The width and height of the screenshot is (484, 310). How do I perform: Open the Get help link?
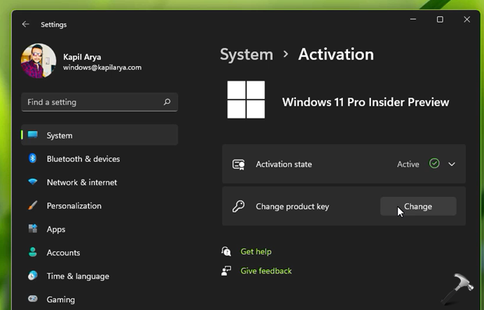coord(255,251)
